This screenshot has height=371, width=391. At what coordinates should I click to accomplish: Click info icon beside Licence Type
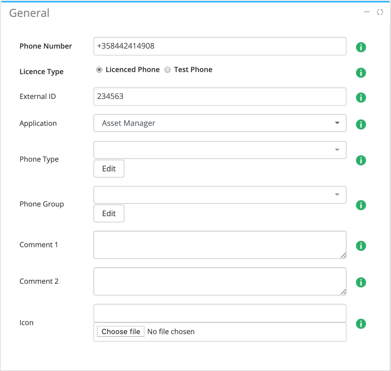coord(361,73)
